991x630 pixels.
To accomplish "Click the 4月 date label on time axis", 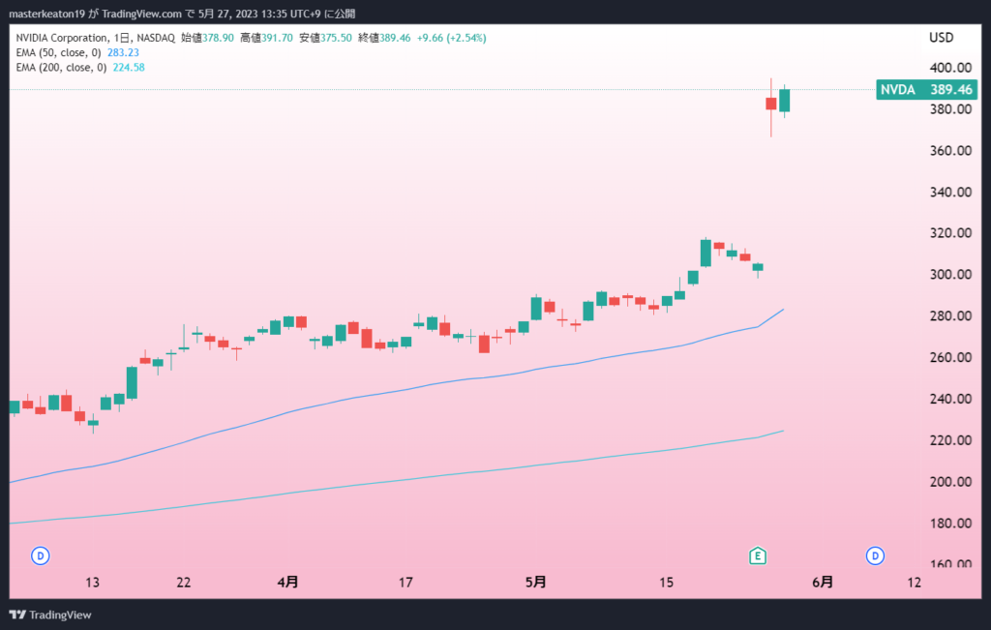I will click(x=288, y=582).
